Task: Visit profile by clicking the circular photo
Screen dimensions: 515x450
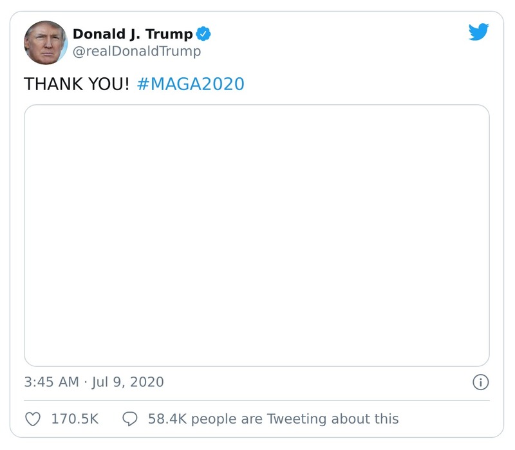Action: [x=46, y=41]
